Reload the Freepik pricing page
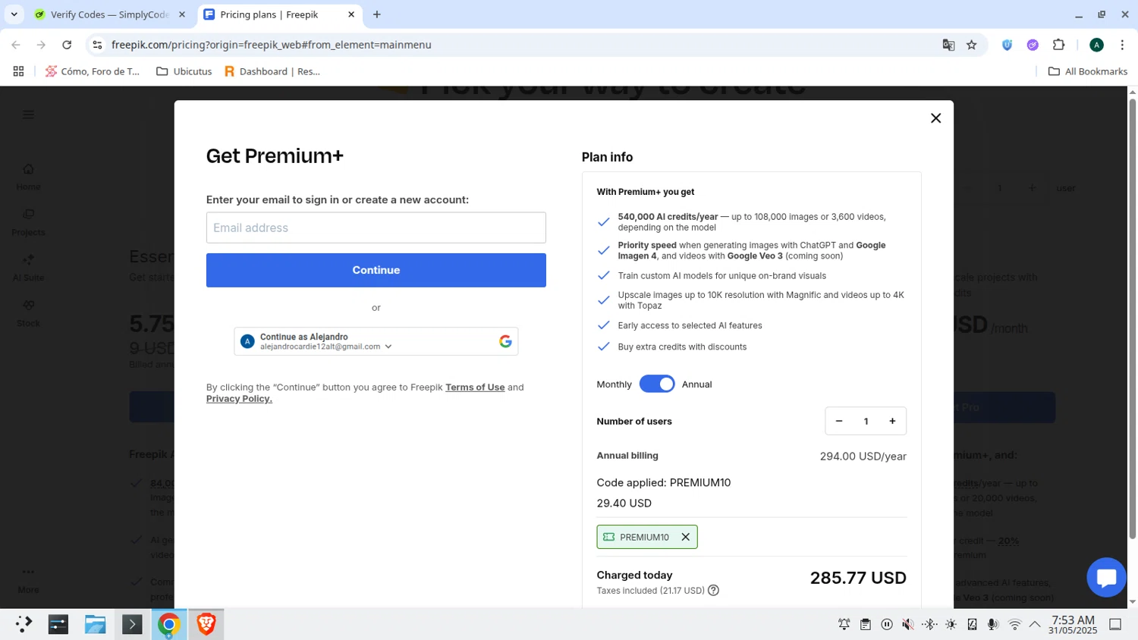This screenshot has width=1138, height=640. [67, 45]
